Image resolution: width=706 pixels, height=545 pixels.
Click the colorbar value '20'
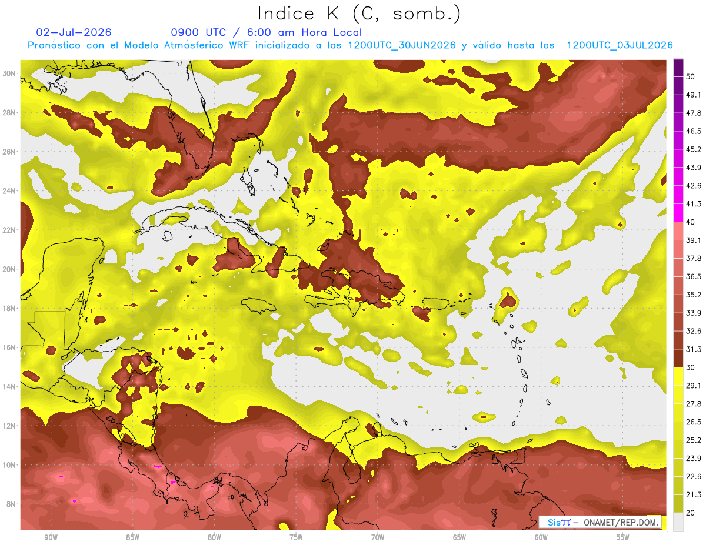(x=691, y=513)
